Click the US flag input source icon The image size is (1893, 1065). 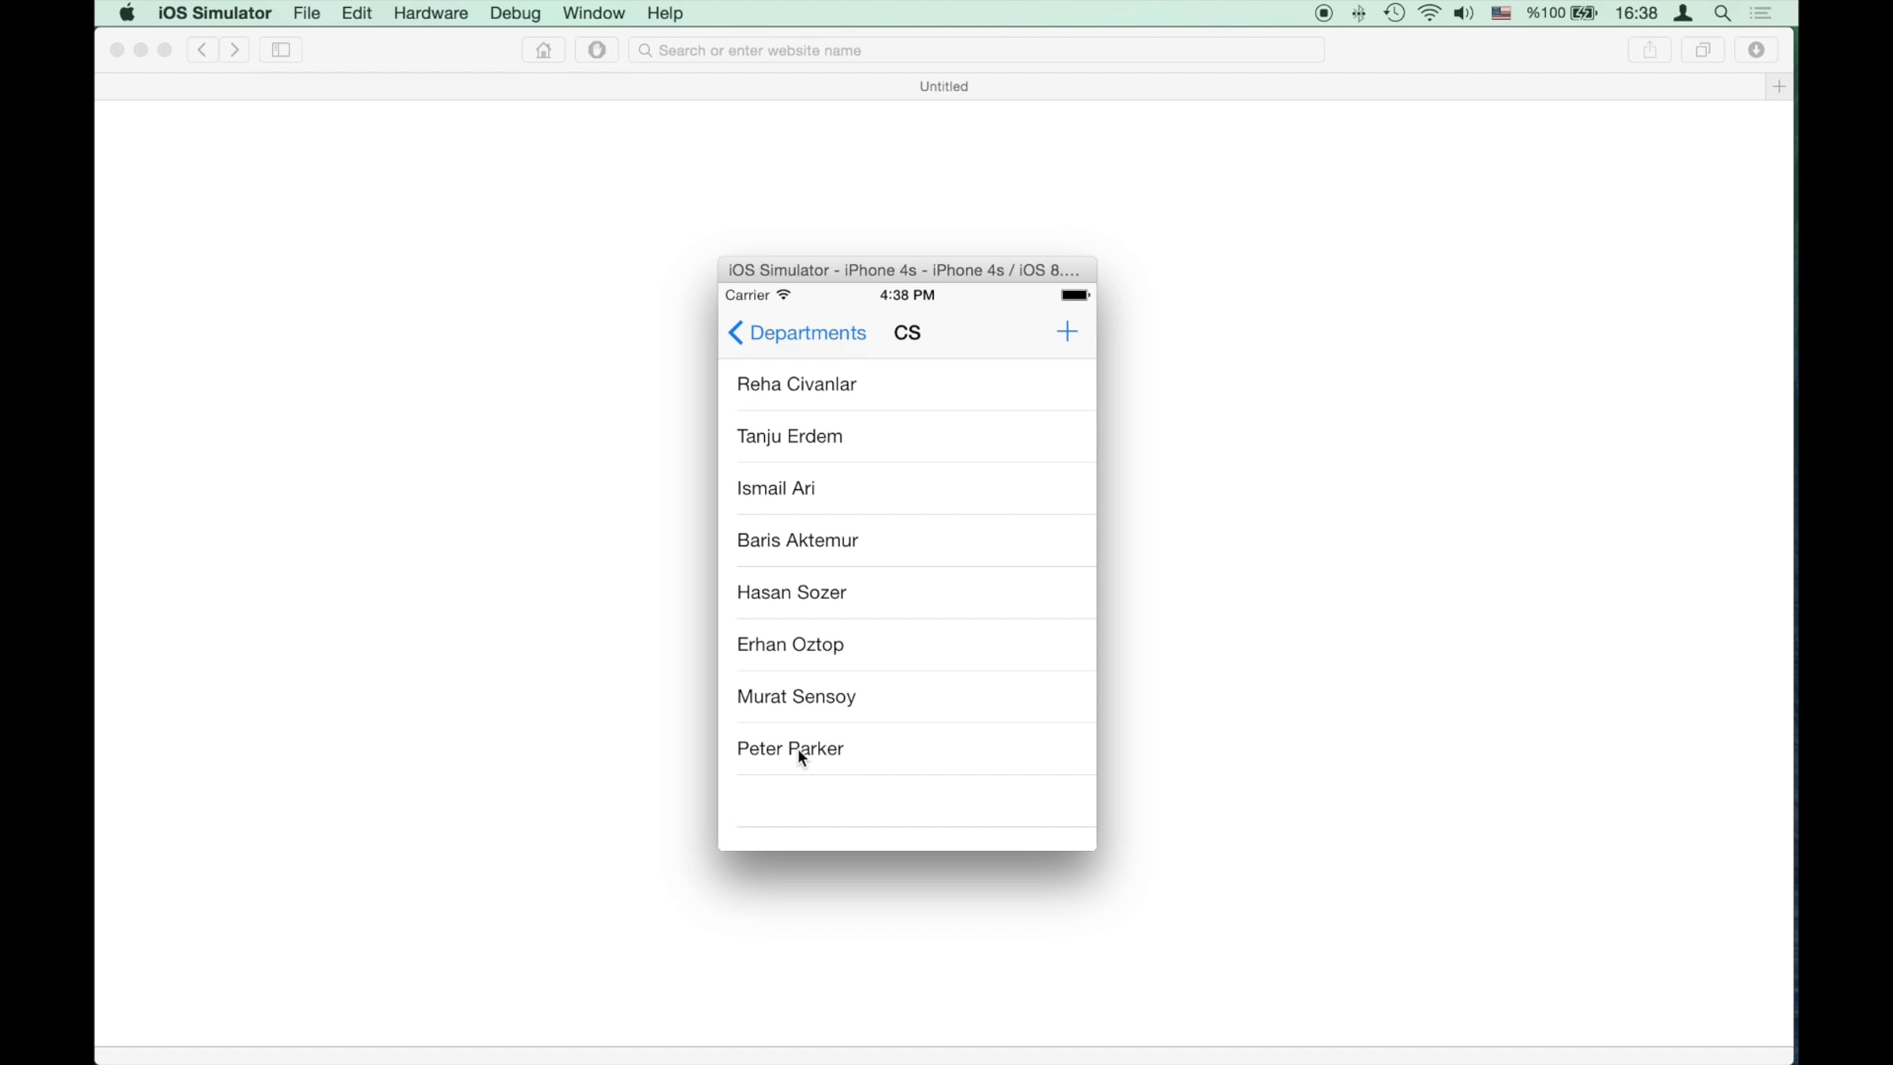pyautogui.click(x=1501, y=13)
